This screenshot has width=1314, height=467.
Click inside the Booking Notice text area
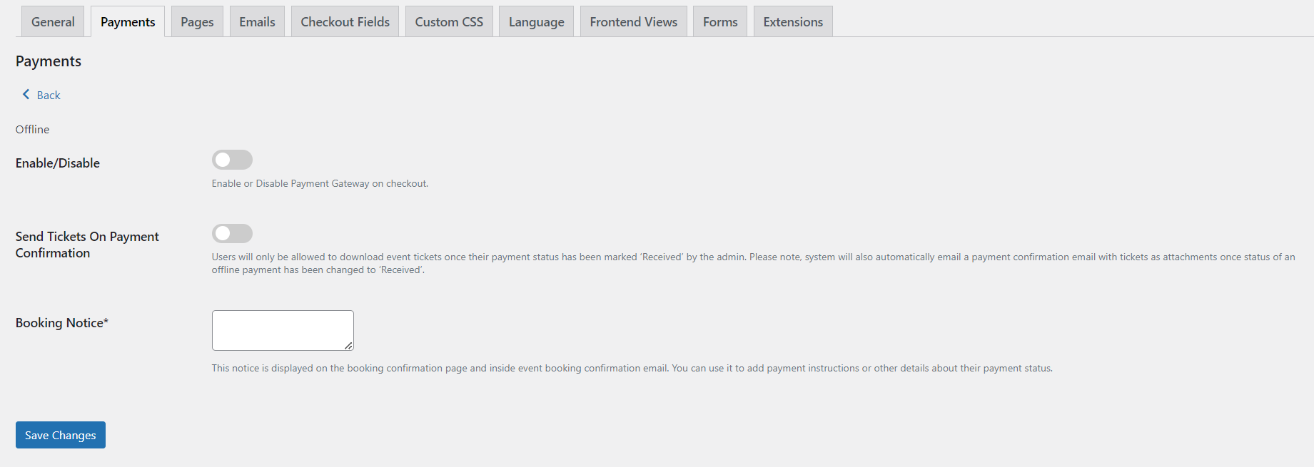tap(283, 329)
